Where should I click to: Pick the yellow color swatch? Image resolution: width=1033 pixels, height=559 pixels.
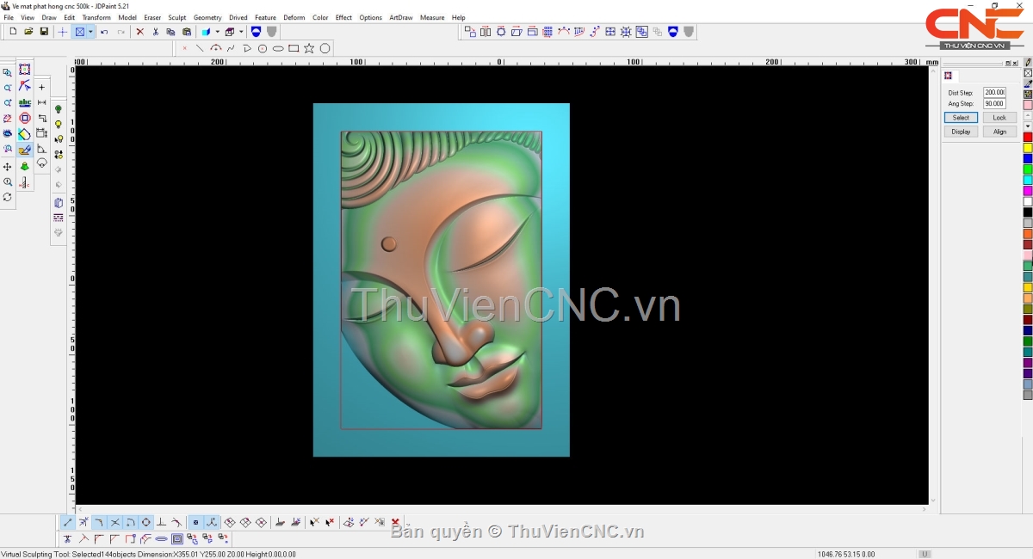(1027, 148)
